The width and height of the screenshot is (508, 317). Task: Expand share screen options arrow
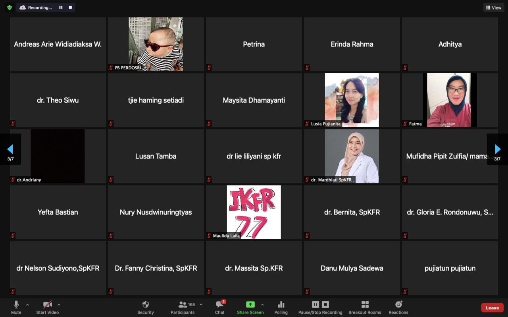tap(262, 305)
